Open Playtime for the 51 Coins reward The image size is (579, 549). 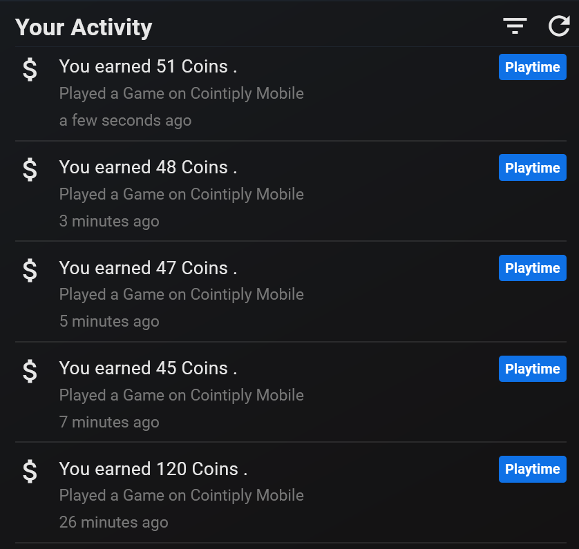[x=532, y=67]
